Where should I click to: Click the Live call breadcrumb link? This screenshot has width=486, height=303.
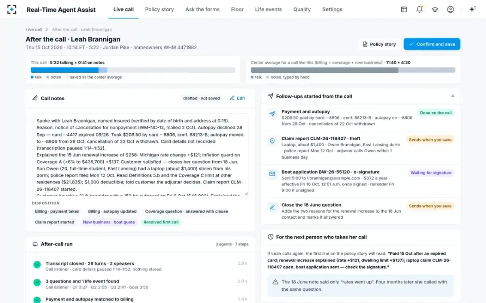(34, 29)
